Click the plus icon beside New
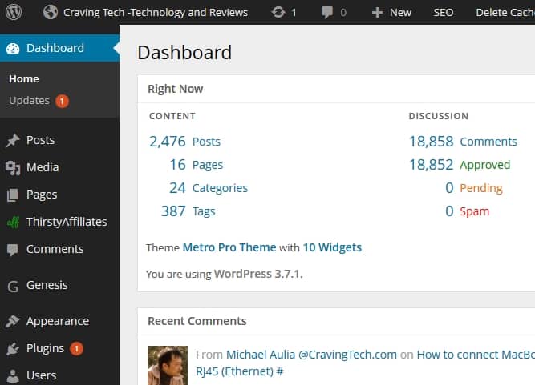This screenshot has height=385, width=535. pos(377,13)
